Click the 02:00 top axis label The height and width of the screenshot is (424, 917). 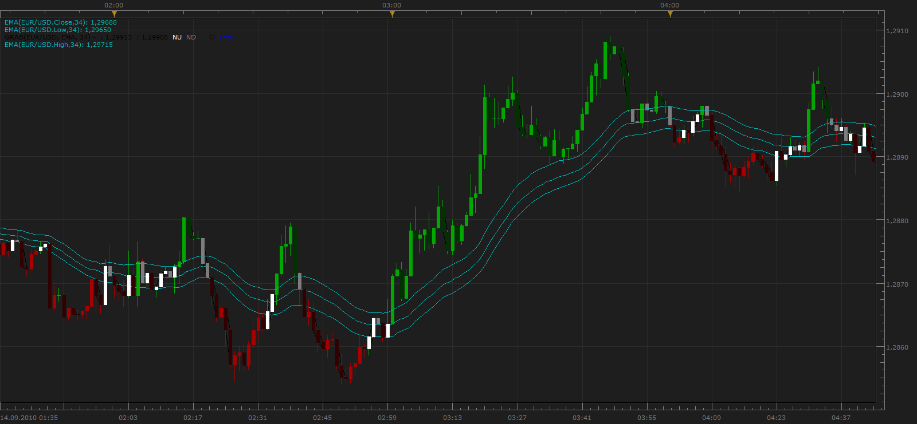tap(113, 5)
